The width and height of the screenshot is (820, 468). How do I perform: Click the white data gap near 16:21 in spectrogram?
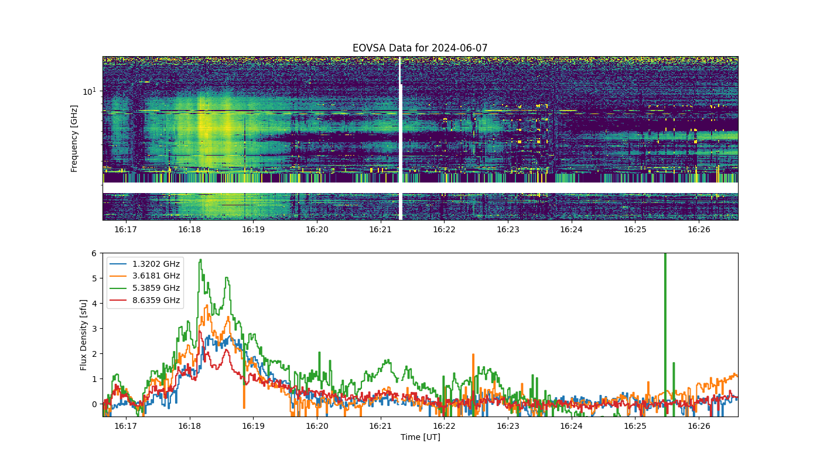pos(401,139)
